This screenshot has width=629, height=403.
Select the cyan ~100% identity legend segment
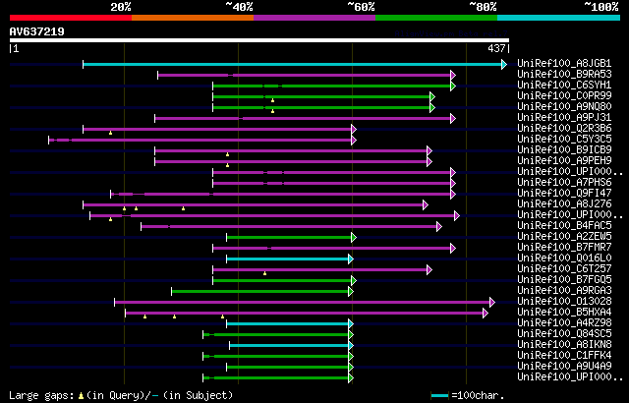[559, 18]
